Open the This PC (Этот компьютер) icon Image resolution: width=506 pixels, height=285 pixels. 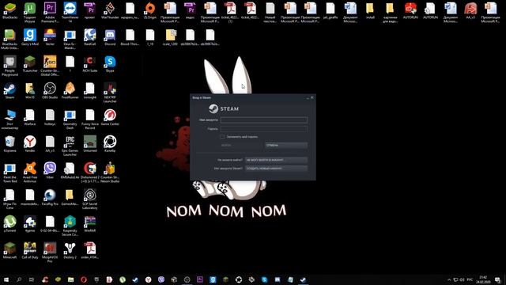pos(10,120)
